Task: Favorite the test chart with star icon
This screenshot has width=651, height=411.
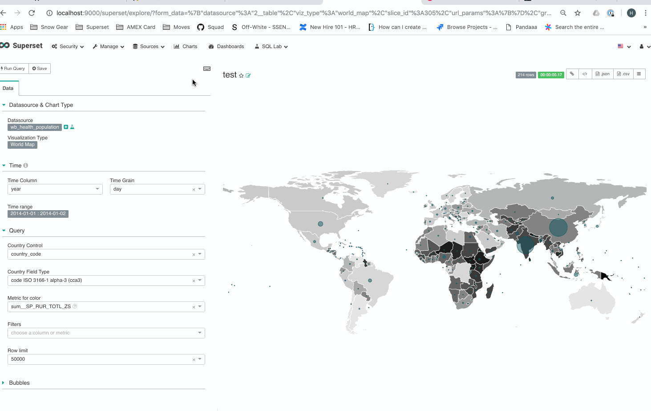Action: pos(241,76)
